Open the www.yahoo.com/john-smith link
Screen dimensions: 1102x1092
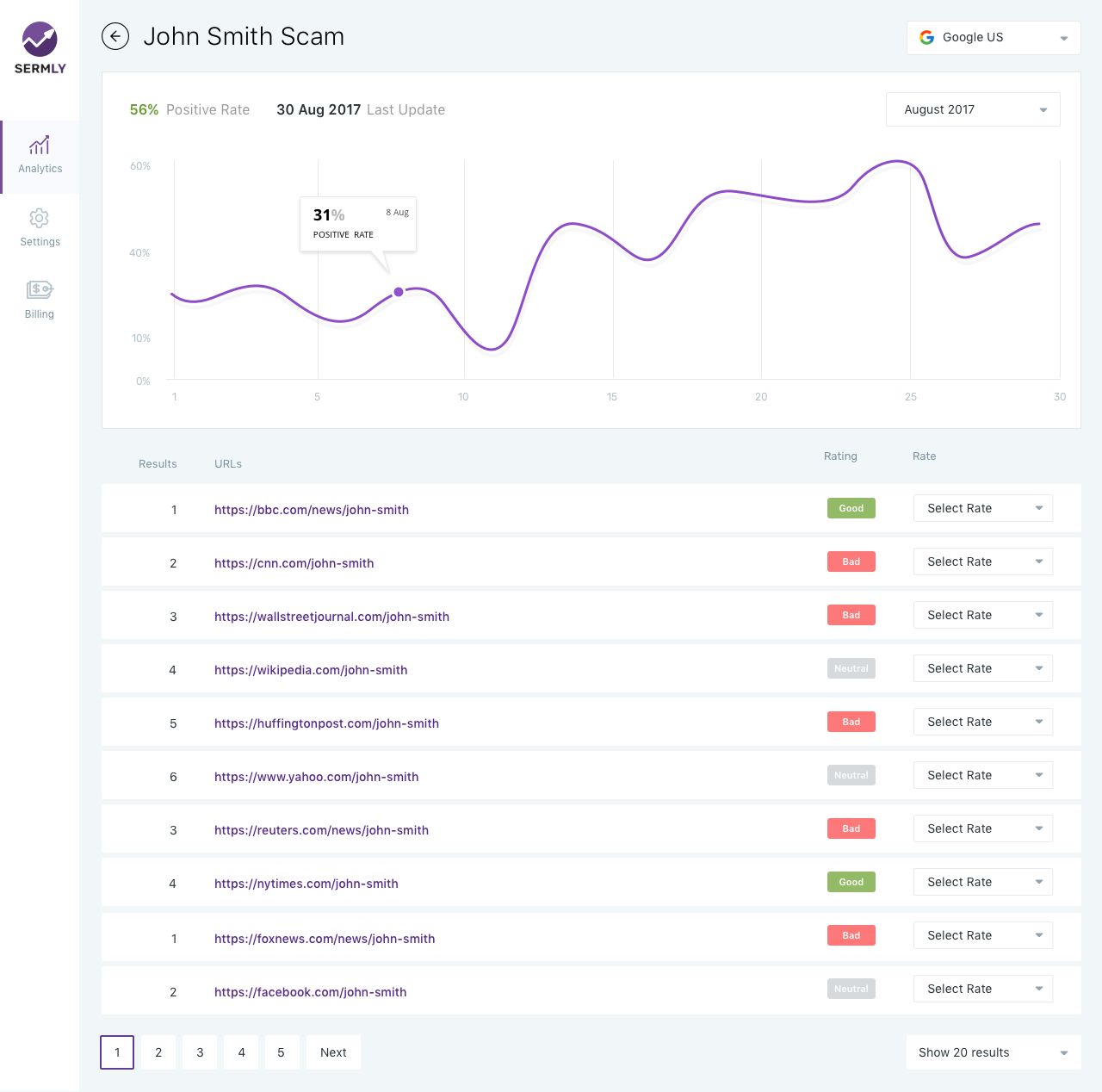(317, 777)
